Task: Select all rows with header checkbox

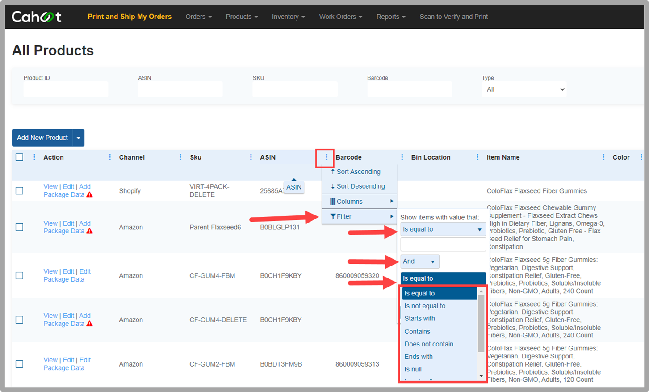Action: click(19, 157)
